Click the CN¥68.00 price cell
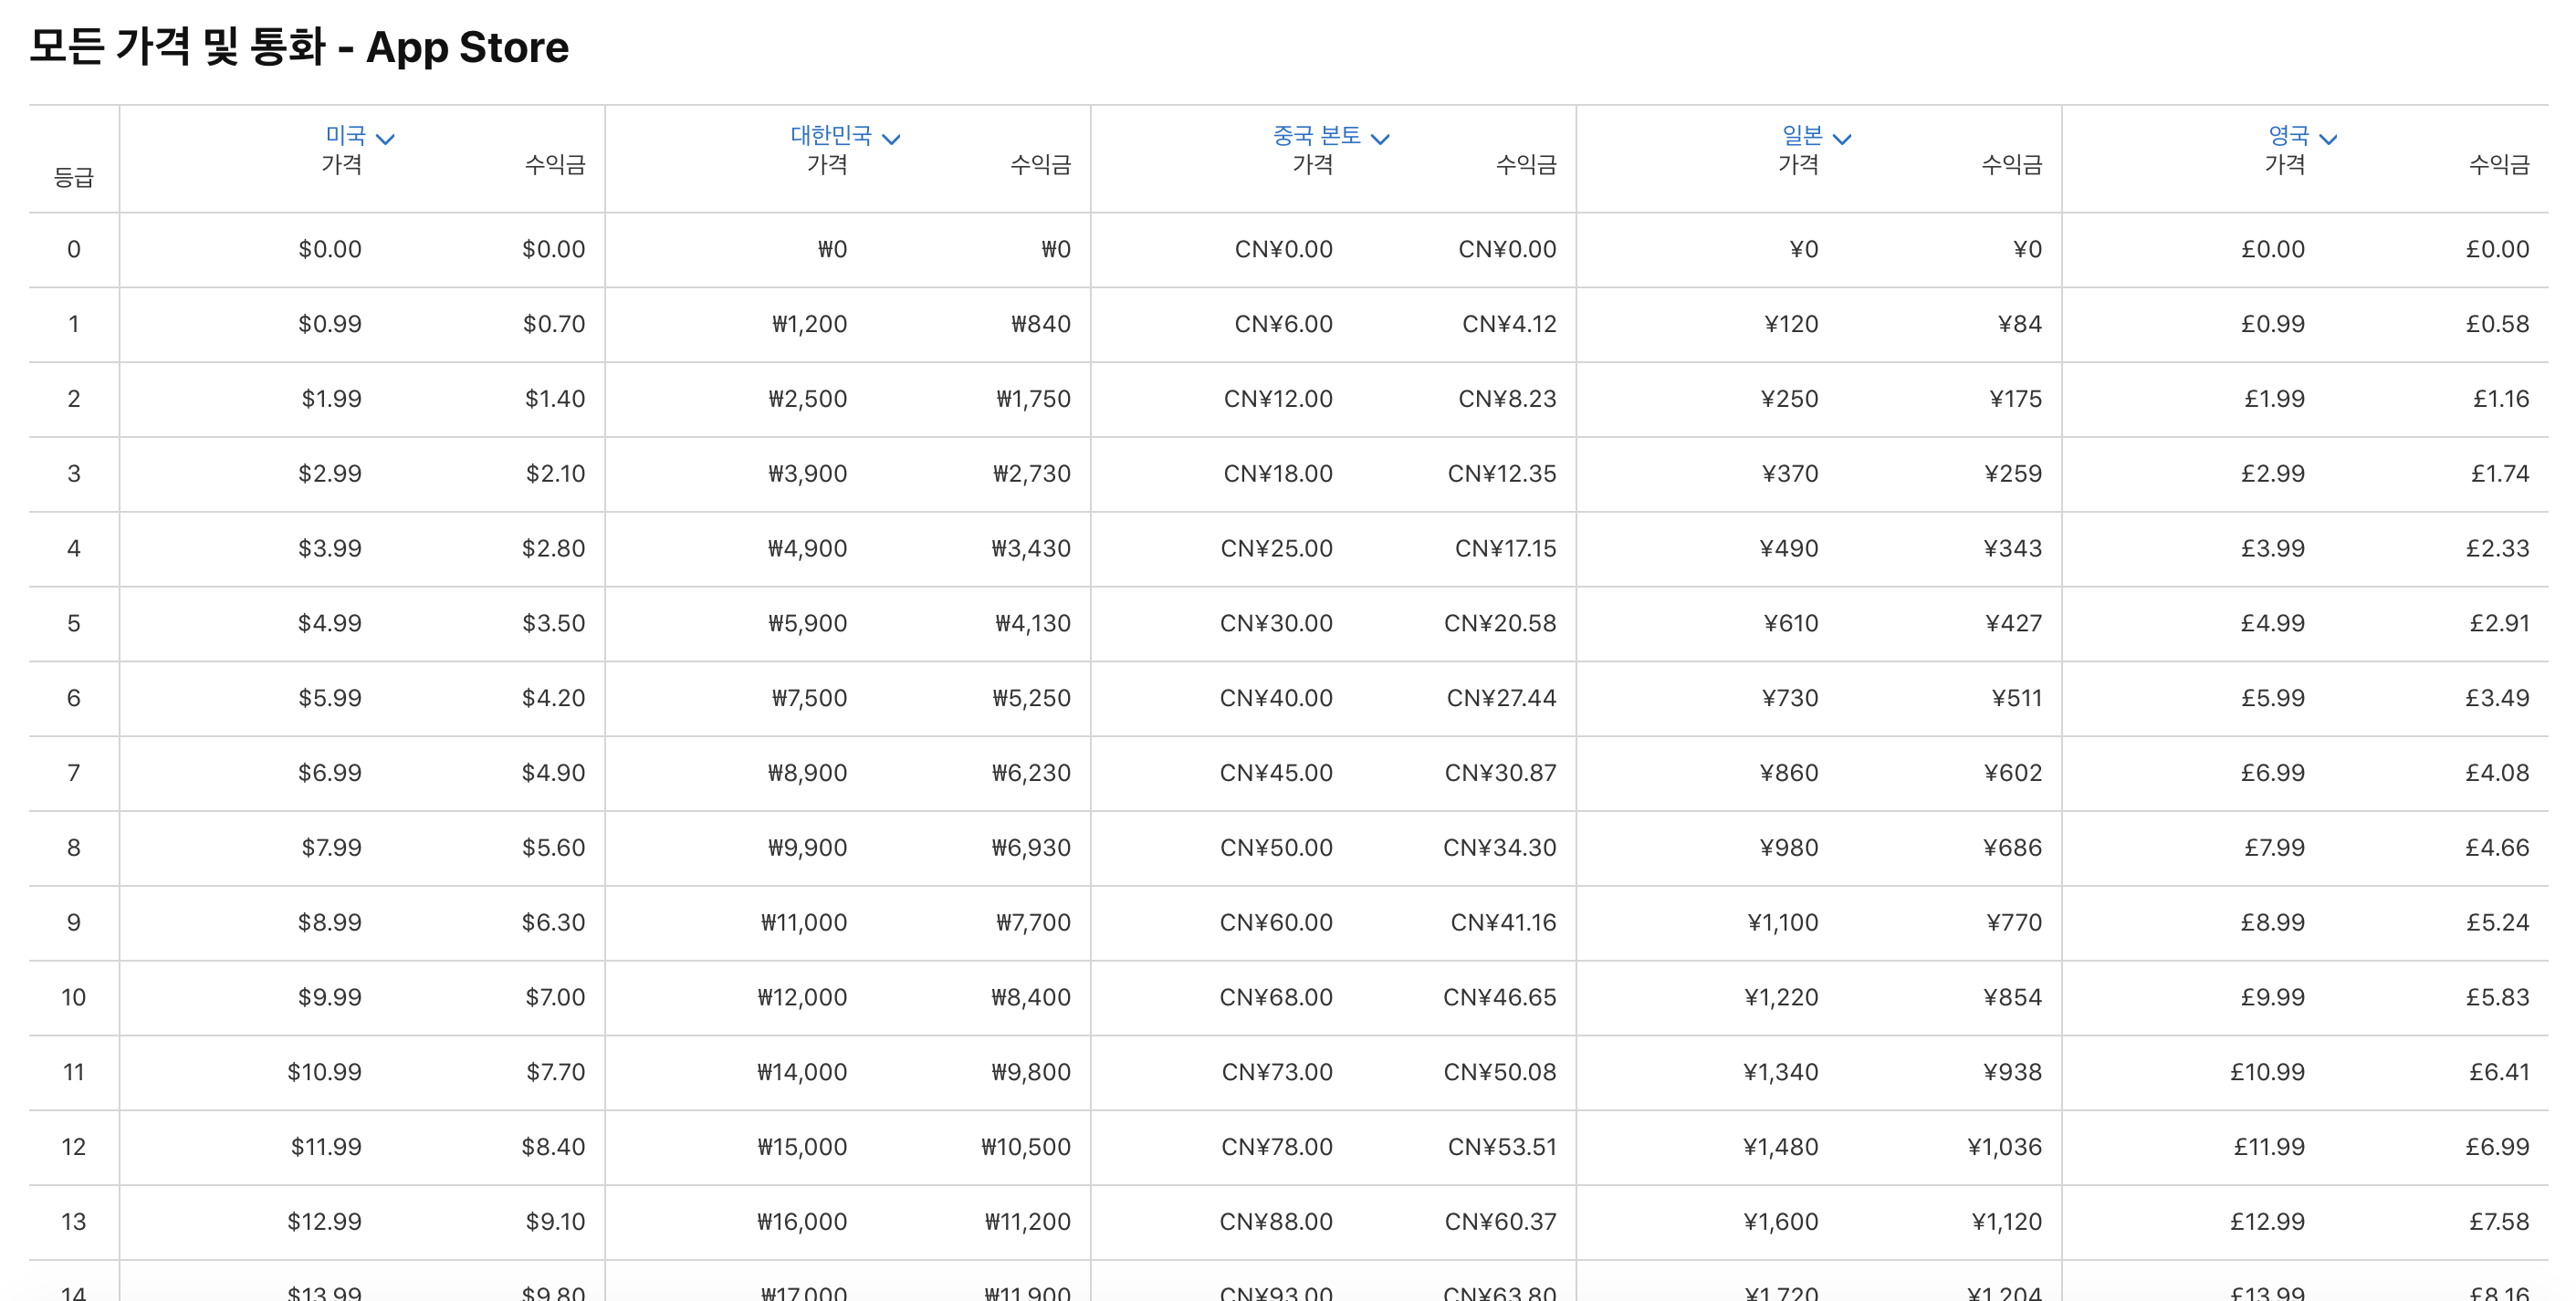The width and height of the screenshot is (2576, 1301). click(x=1276, y=997)
